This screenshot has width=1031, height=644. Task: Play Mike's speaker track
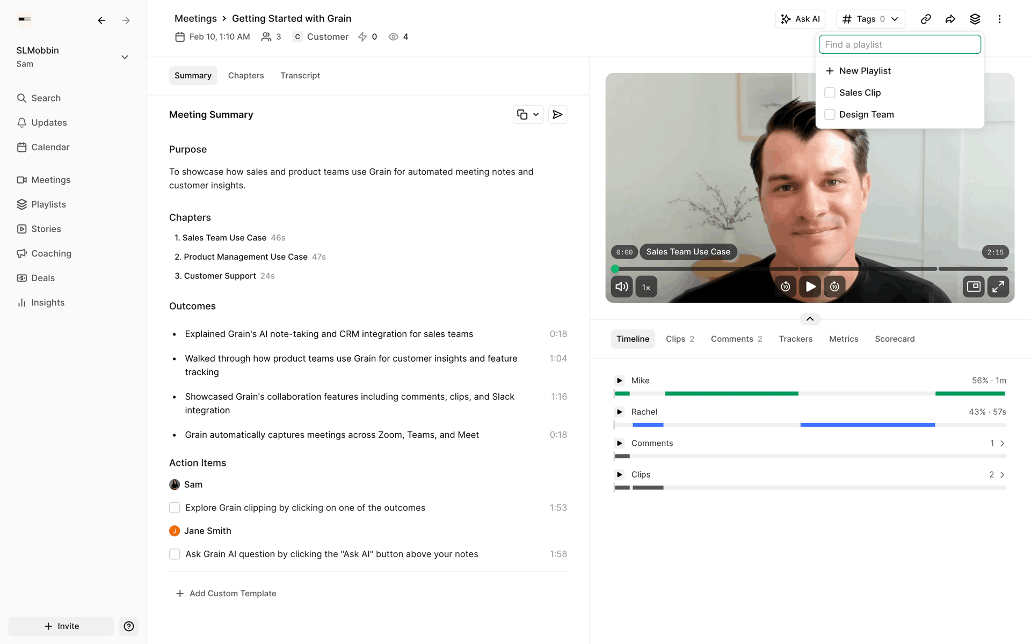(x=619, y=380)
